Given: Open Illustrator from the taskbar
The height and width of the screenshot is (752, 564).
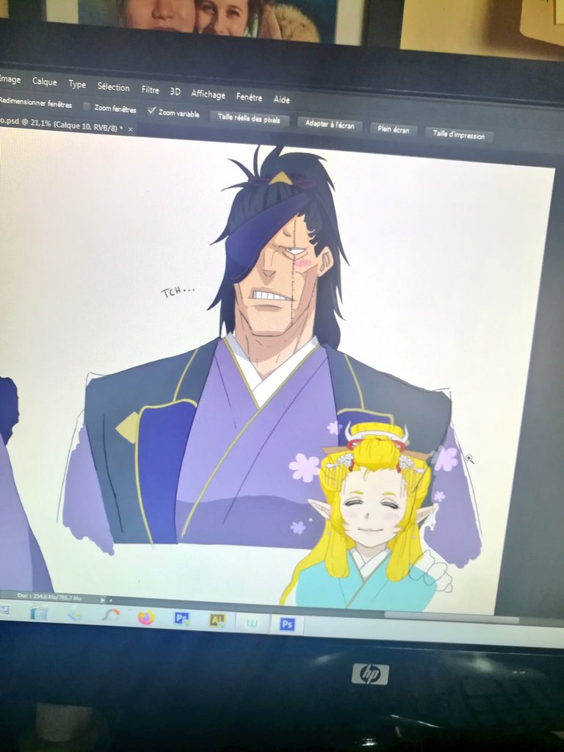Looking at the screenshot, I should (217, 621).
